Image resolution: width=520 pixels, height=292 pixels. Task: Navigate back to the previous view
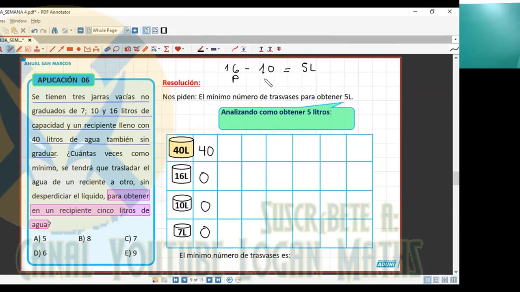click(x=230, y=280)
